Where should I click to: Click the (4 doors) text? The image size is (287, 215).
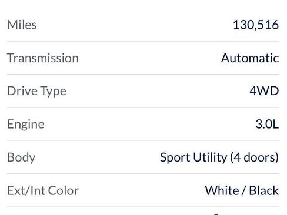(254, 157)
